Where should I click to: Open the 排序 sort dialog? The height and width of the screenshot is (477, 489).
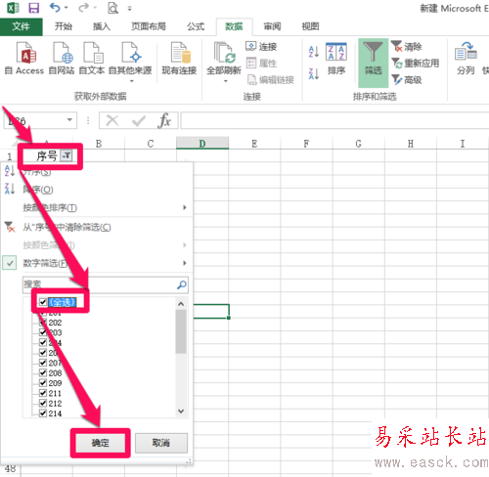point(336,59)
